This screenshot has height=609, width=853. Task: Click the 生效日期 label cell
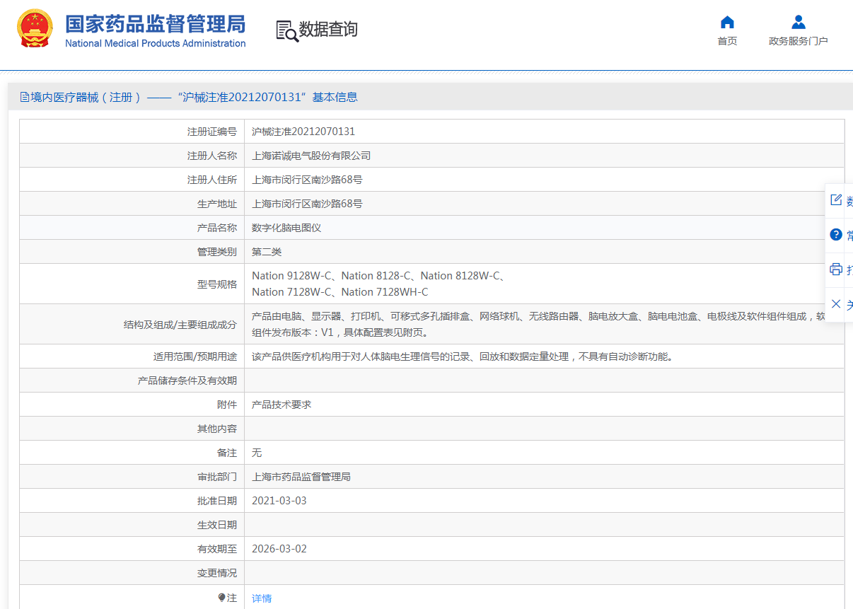(x=132, y=525)
